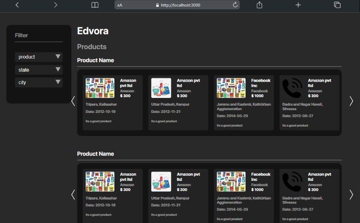Add a new tab with plus icon
Screen dimensions: 360x223
(298, 5)
